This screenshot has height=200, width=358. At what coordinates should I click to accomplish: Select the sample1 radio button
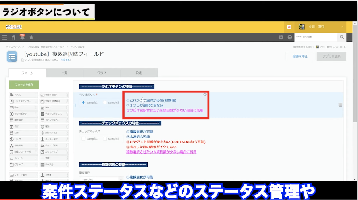(83, 103)
